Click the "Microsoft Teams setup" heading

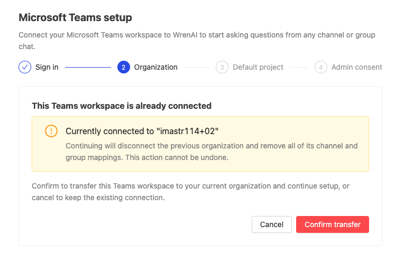click(x=75, y=17)
